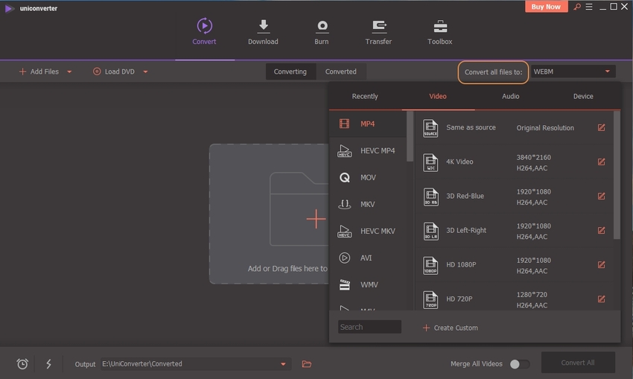Click Create Custom preset button
Screen dimensions: 633x379
[450, 328]
